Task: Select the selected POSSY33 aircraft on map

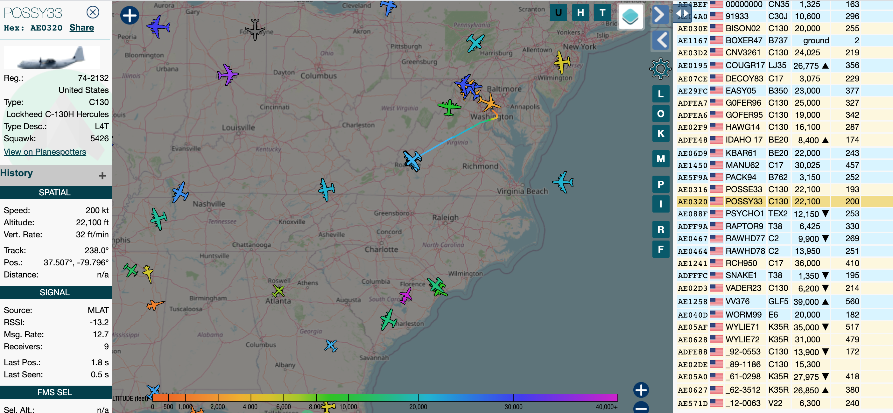Action: 412,161
